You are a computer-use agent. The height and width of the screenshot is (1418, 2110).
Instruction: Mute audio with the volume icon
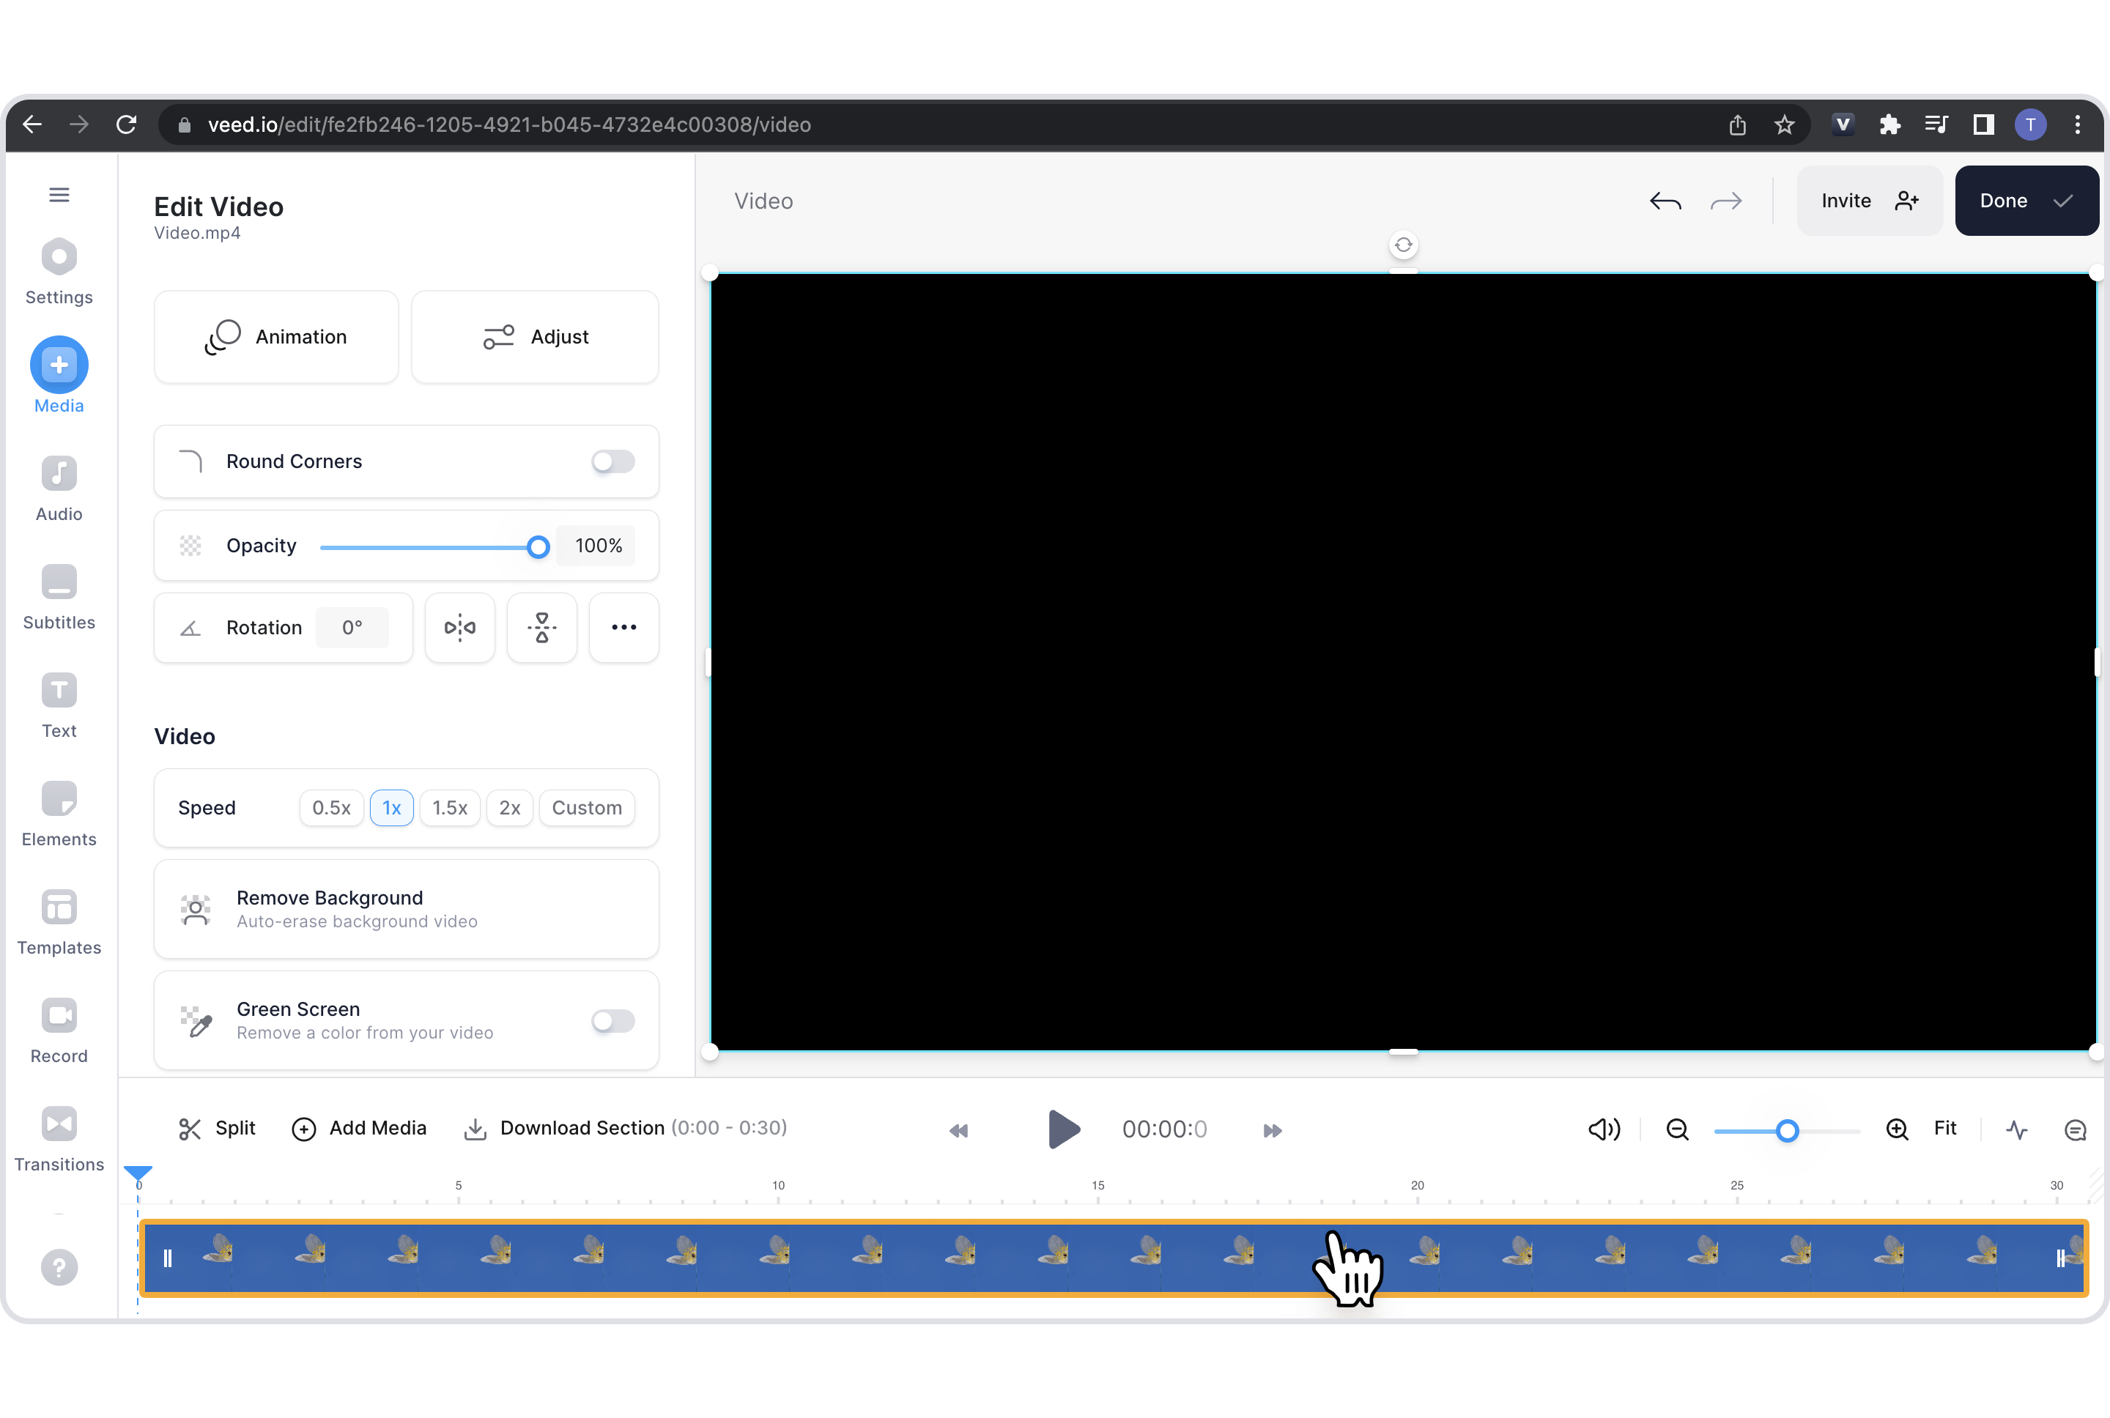[1604, 1129]
